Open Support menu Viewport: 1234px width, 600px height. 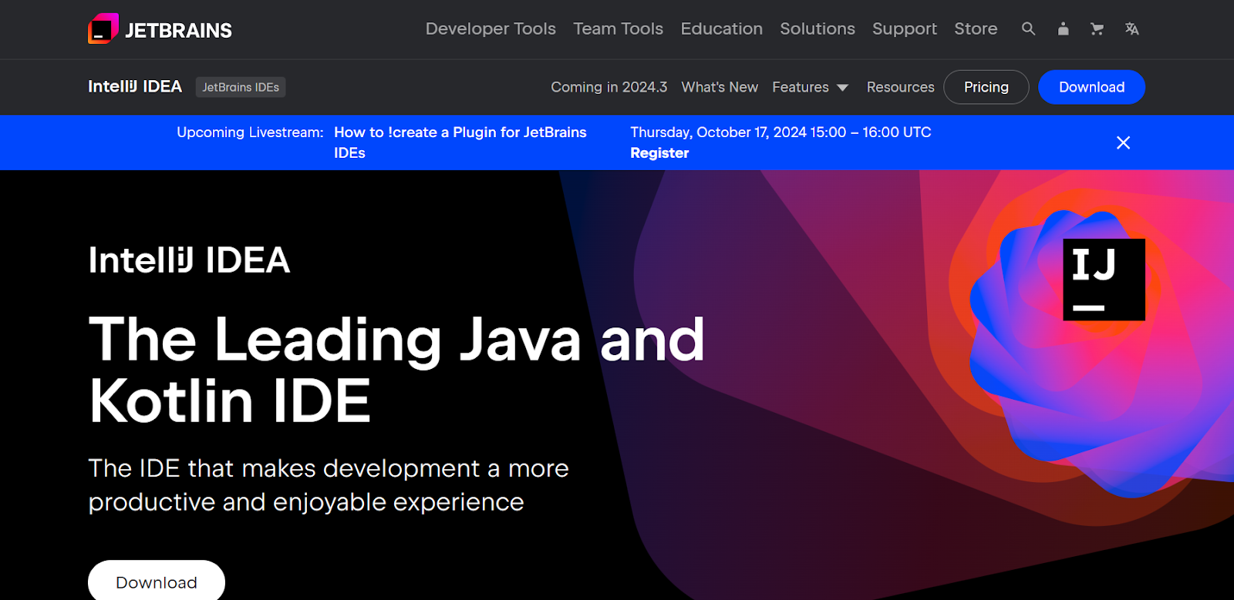coord(905,28)
